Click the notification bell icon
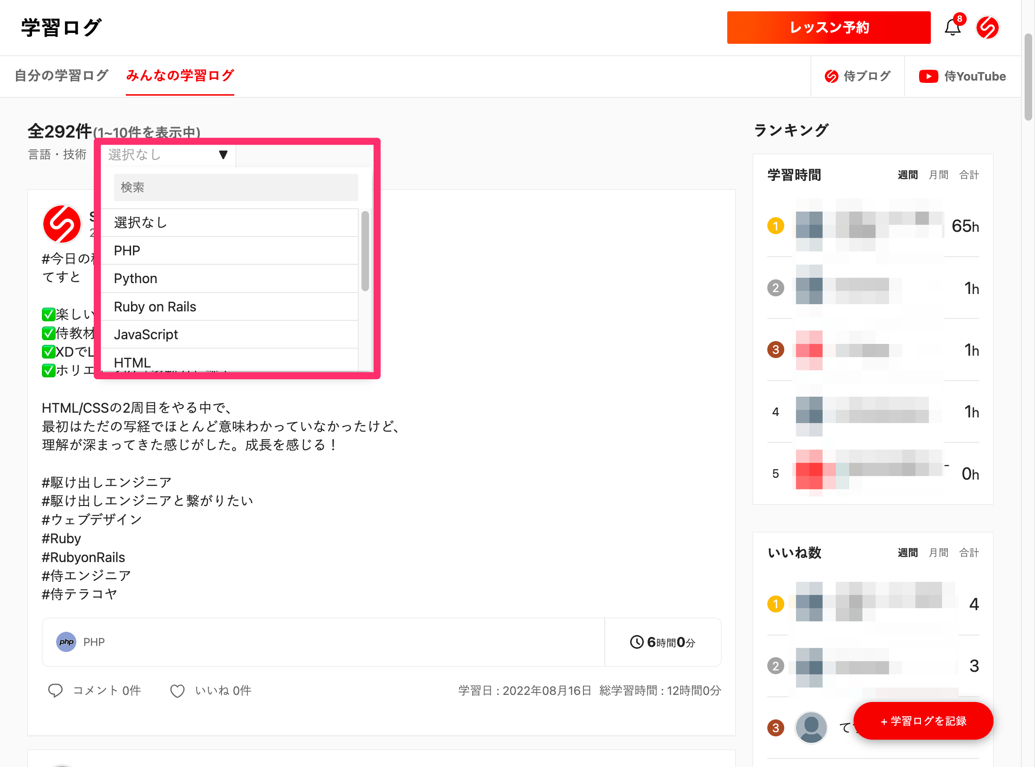 tap(953, 28)
